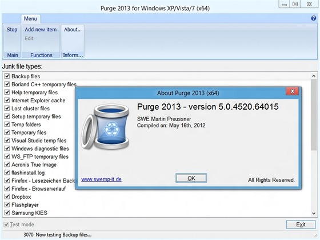Image resolution: width=320 pixels, height=240 pixels.
Task: Click the recycle bin logo in About dialog
Action: [105, 127]
